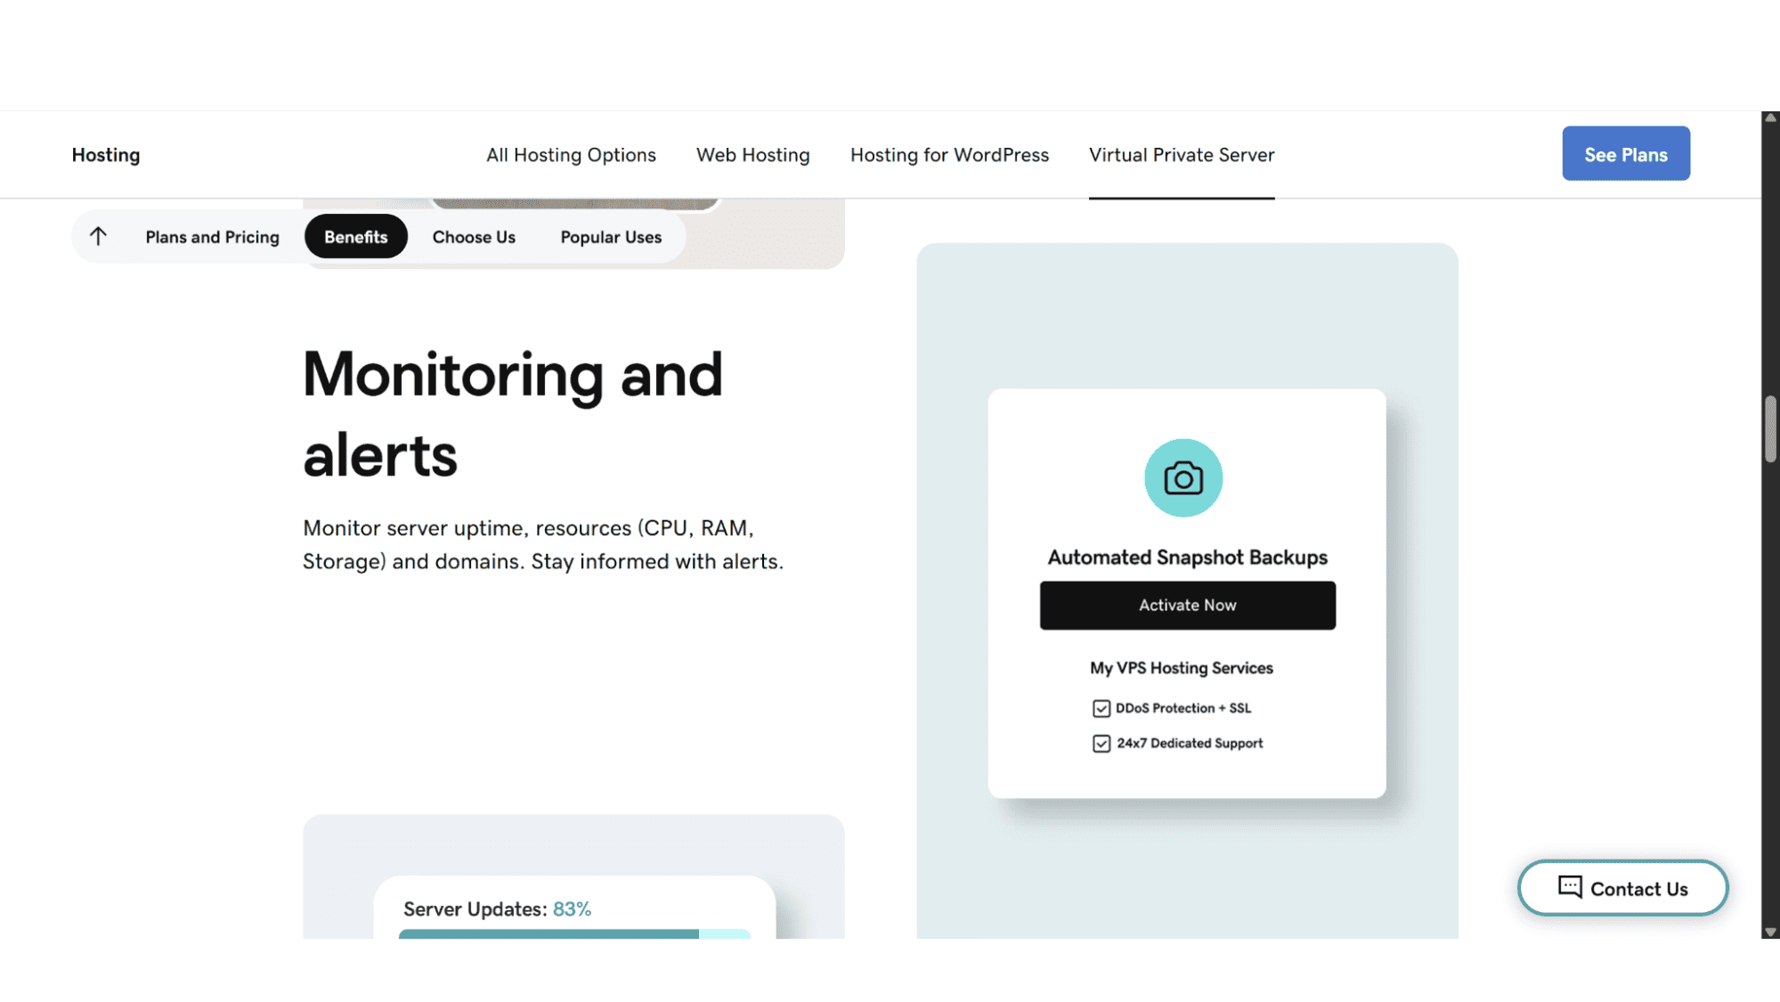Jump to the Choose Us section
Image resolution: width=1780 pixels, height=1002 pixels.
tap(474, 237)
